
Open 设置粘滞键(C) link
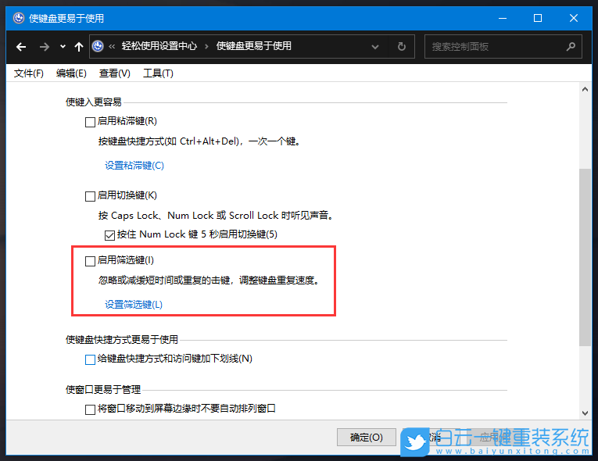click(x=134, y=166)
